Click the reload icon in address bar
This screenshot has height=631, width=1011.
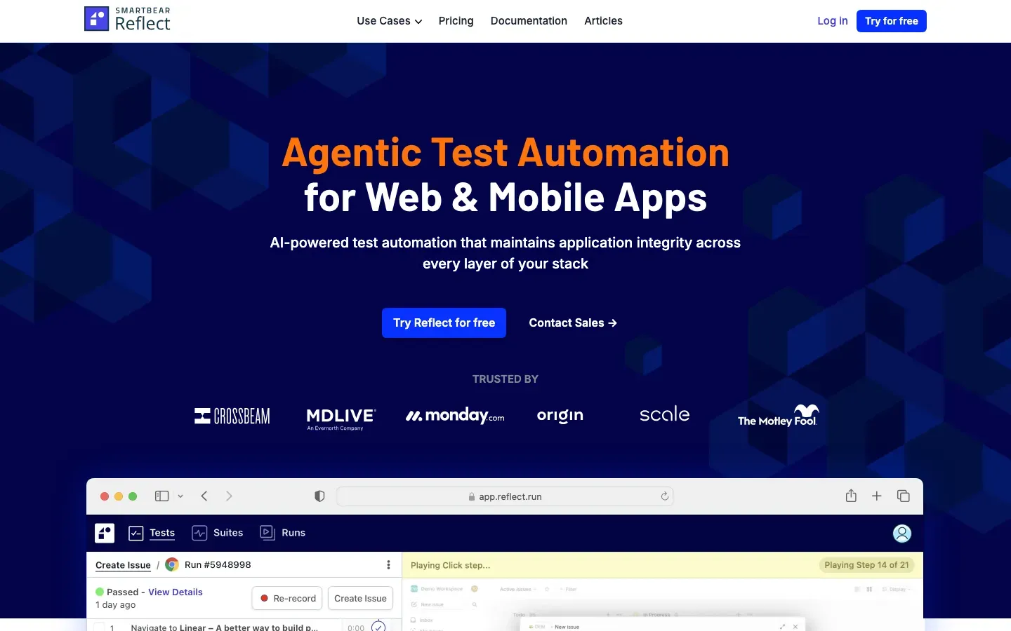[x=664, y=496]
